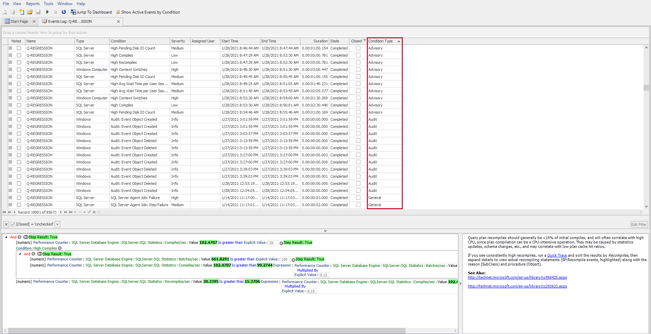Image resolution: width=651 pixels, height=334 pixels.
Task: Open the Reports menu
Action: pyautogui.click(x=33, y=4)
